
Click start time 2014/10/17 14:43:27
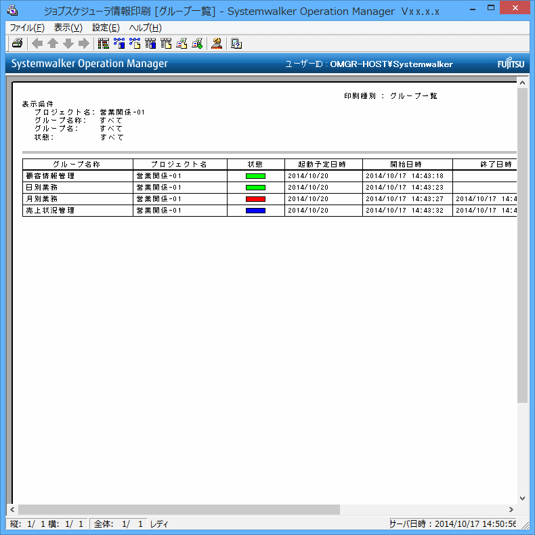pyautogui.click(x=405, y=199)
